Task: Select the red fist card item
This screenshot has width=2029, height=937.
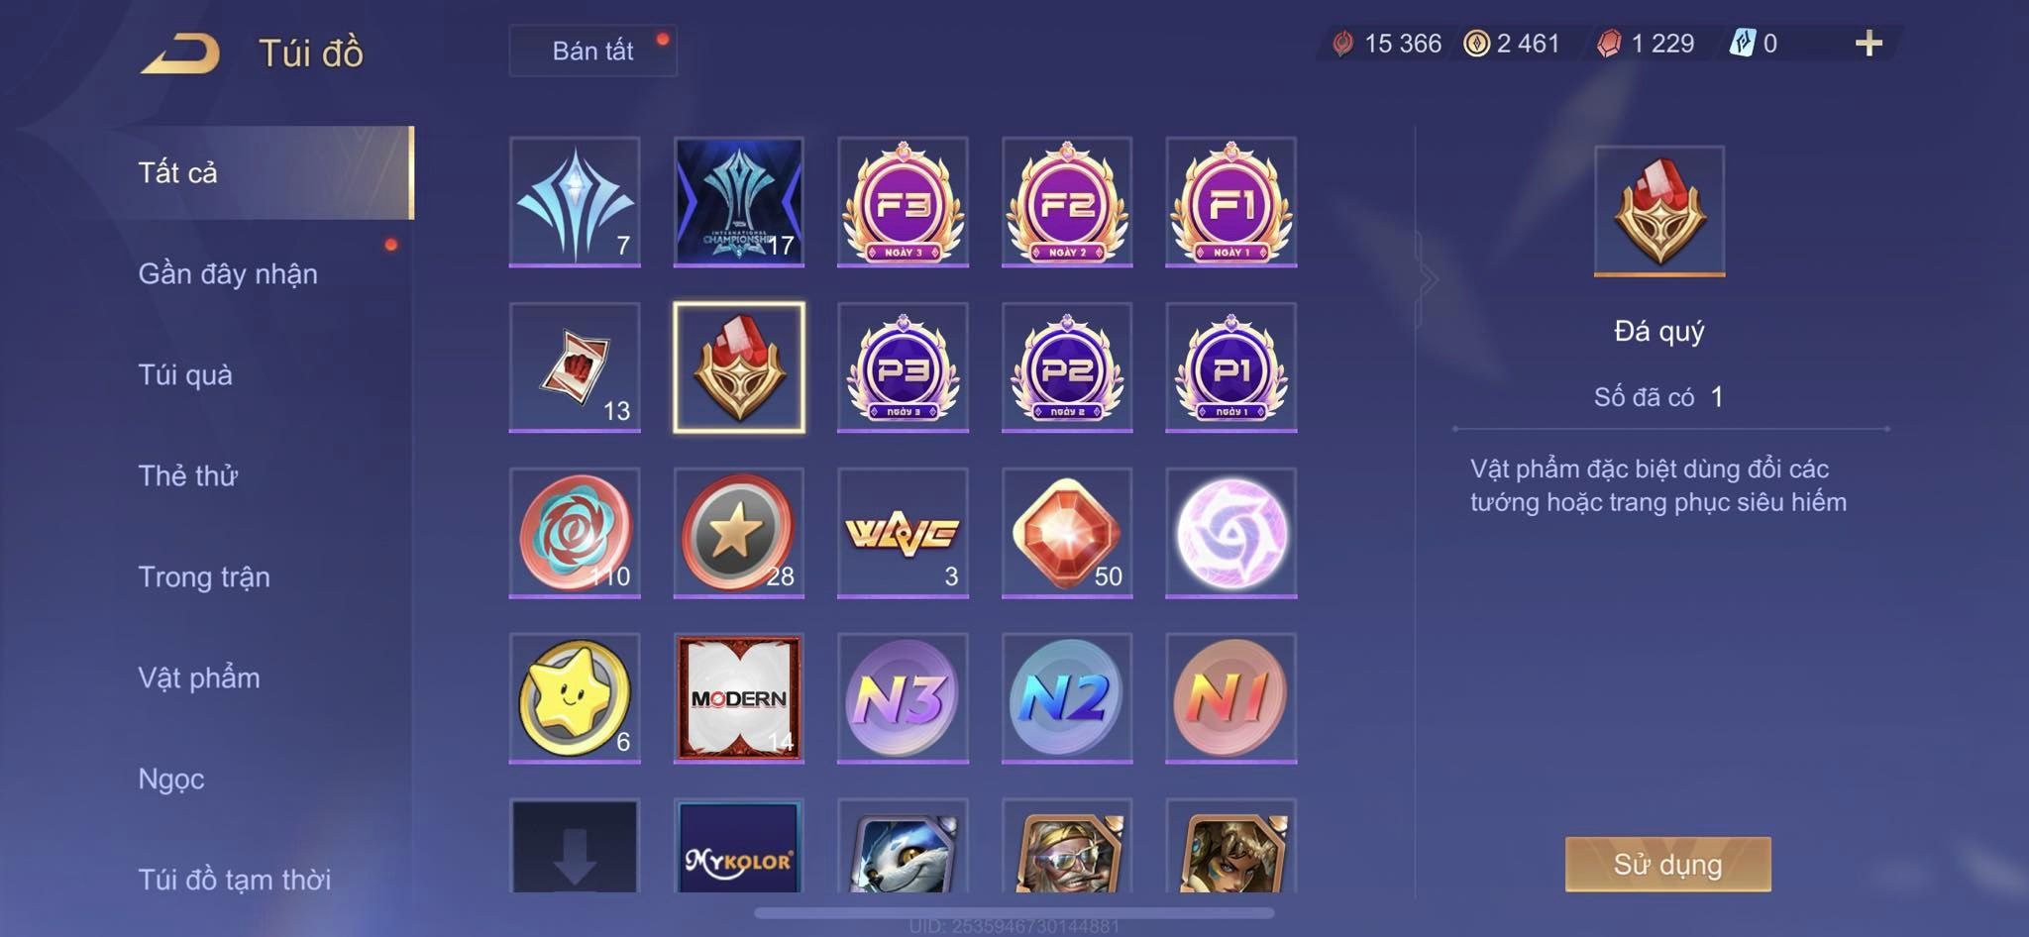Action: coord(575,367)
